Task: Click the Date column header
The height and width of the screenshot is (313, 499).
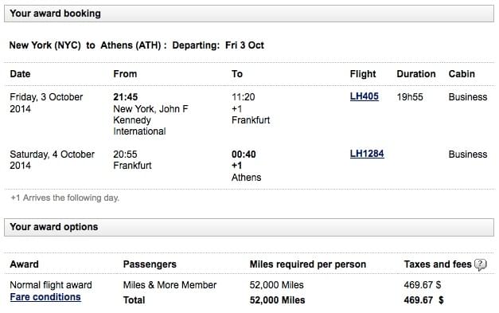Action: tap(20, 74)
